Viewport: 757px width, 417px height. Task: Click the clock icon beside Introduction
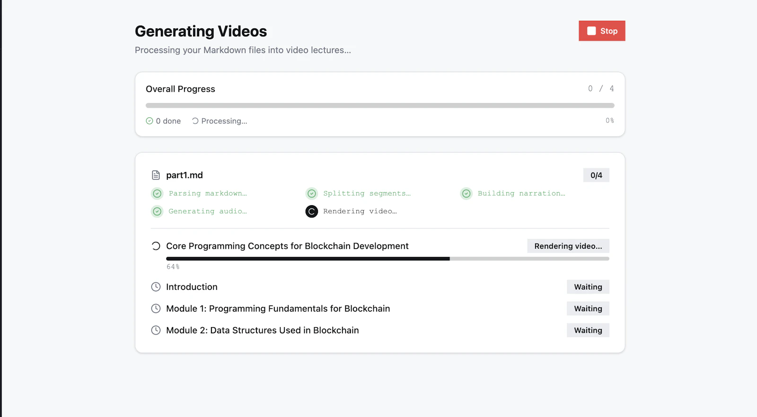156,287
